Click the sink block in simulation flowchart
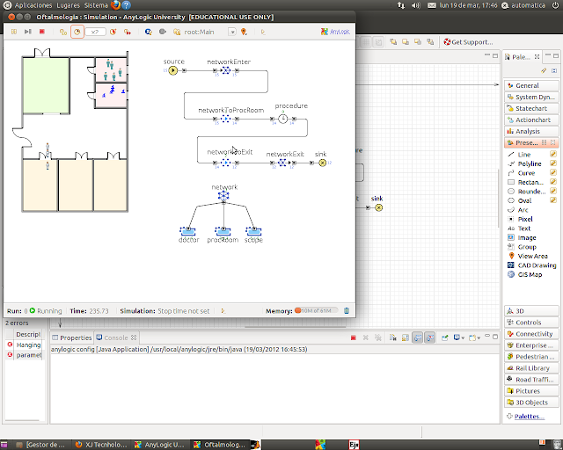Image resolution: width=563 pixels, height=450 pixels. pos(323,163)
